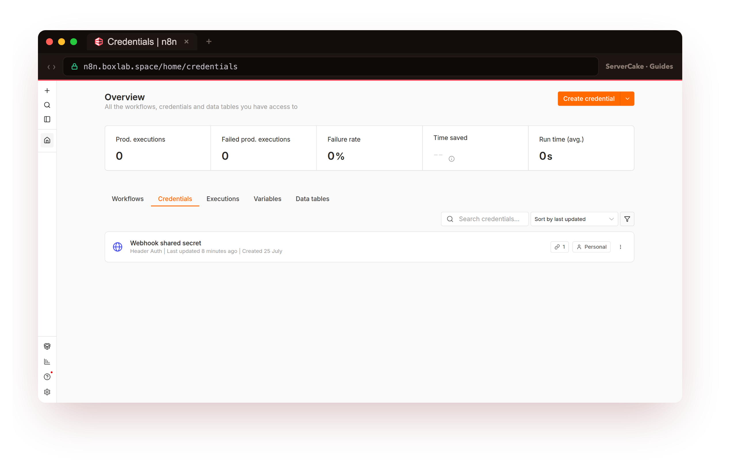Open the Executions tab
This screenshot has height=472, width=732.
coord(223,199)
